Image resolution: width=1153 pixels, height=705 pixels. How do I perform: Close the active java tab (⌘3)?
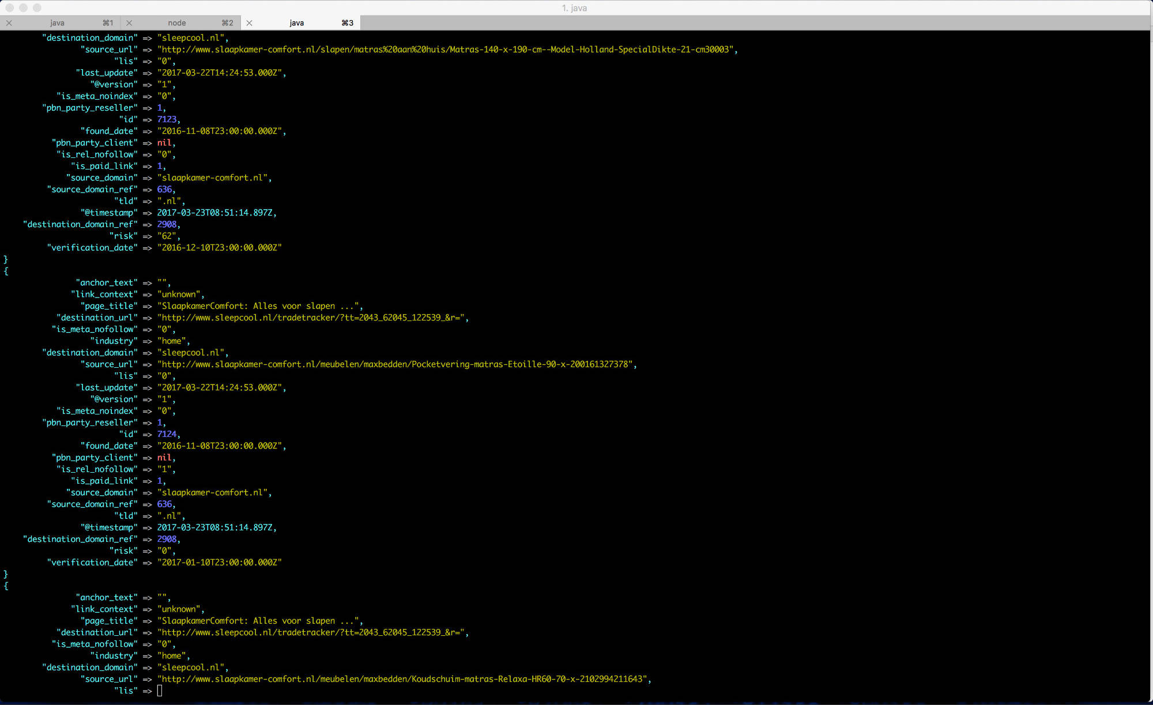(249, 23)
